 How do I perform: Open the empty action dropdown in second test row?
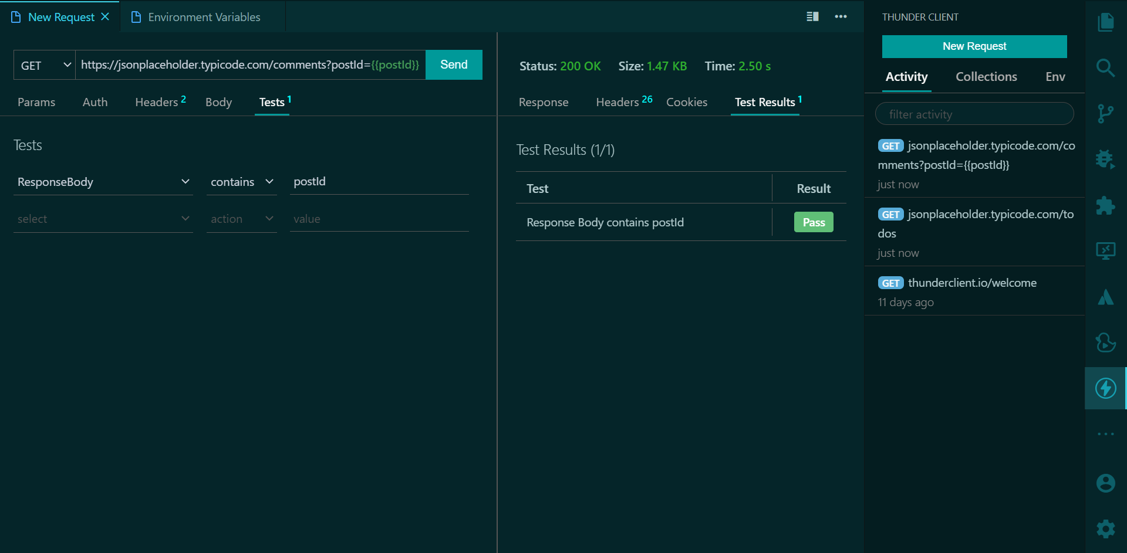tap(242, 219)
